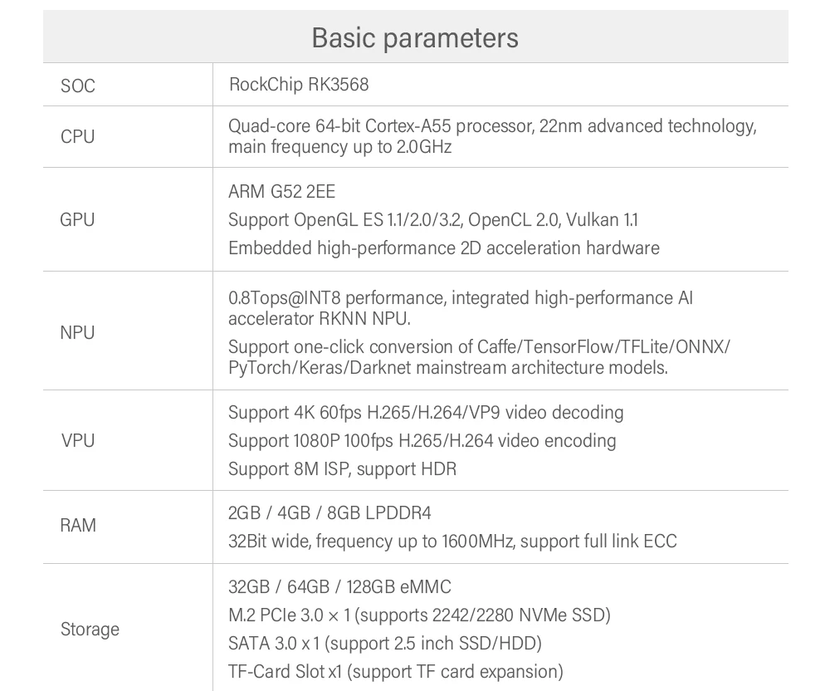Screen dimensions: 830x691
Task: Click the 4K 60fps video decoding line
Action: pos(425,413)
